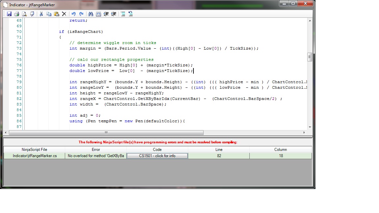Screen dimensions: 379x213
Task: Click the Line column header
Action: [219, 150]
